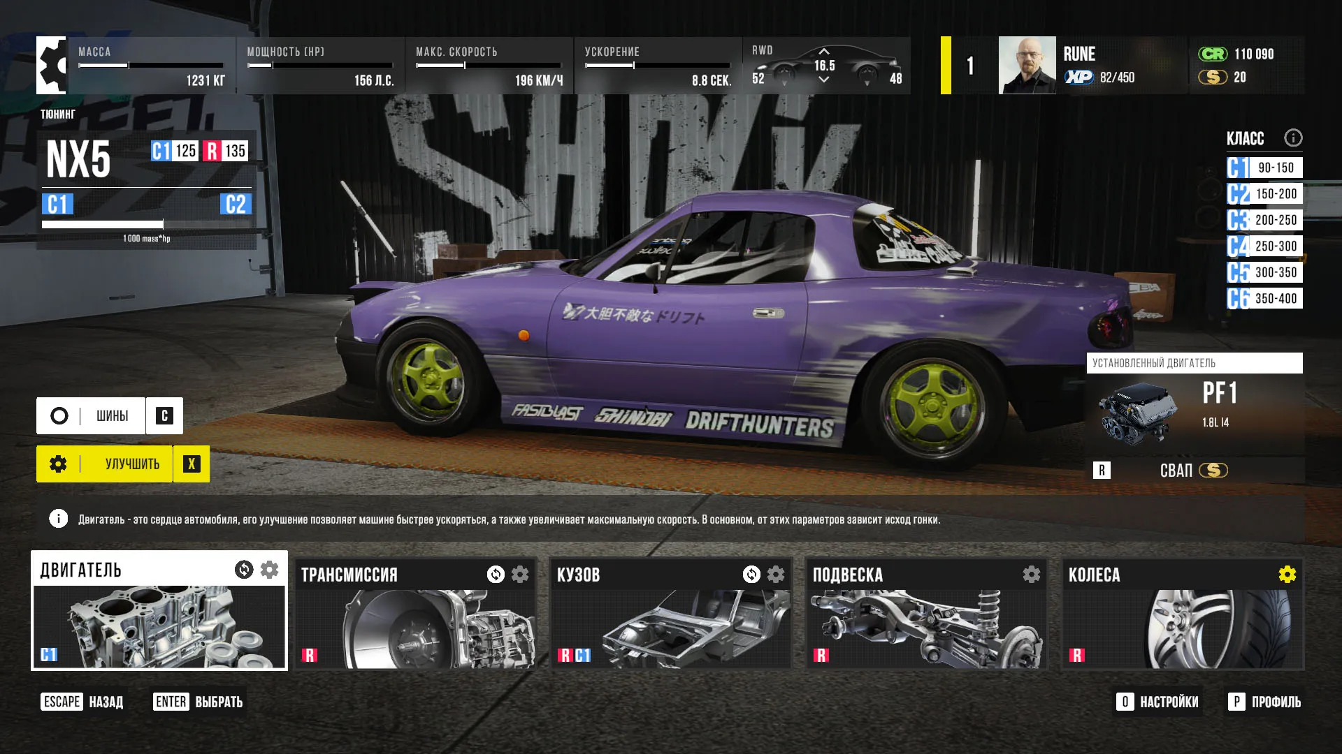Click the C1 to C2 class progress bar
This screenshot has width=1342, height=754.
coord(146,224)
